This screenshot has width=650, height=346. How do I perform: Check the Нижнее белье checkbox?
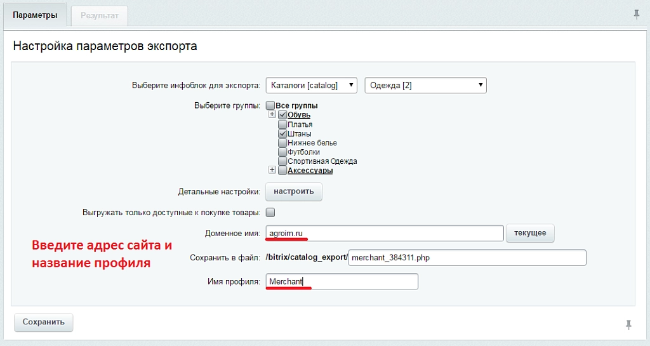[282, 143]
